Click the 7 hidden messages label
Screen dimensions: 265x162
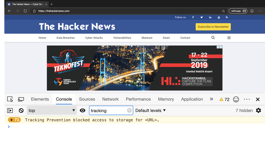click(x=244, y=110)
